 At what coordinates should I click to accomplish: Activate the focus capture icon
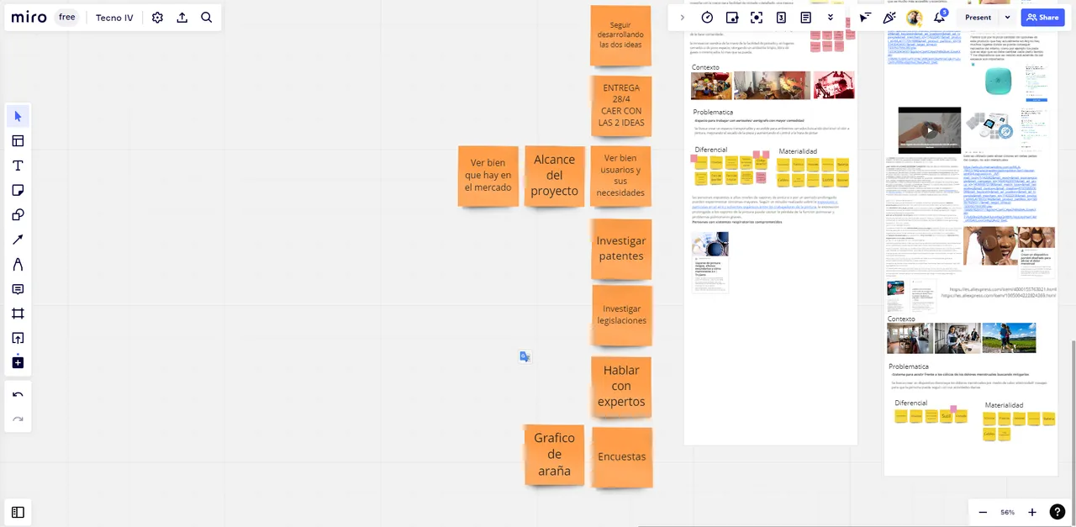(757, 18)
